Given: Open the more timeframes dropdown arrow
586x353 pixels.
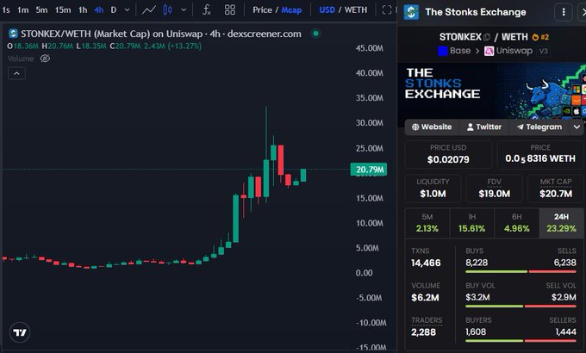Looking at the screenshot, I should point(127,10).
